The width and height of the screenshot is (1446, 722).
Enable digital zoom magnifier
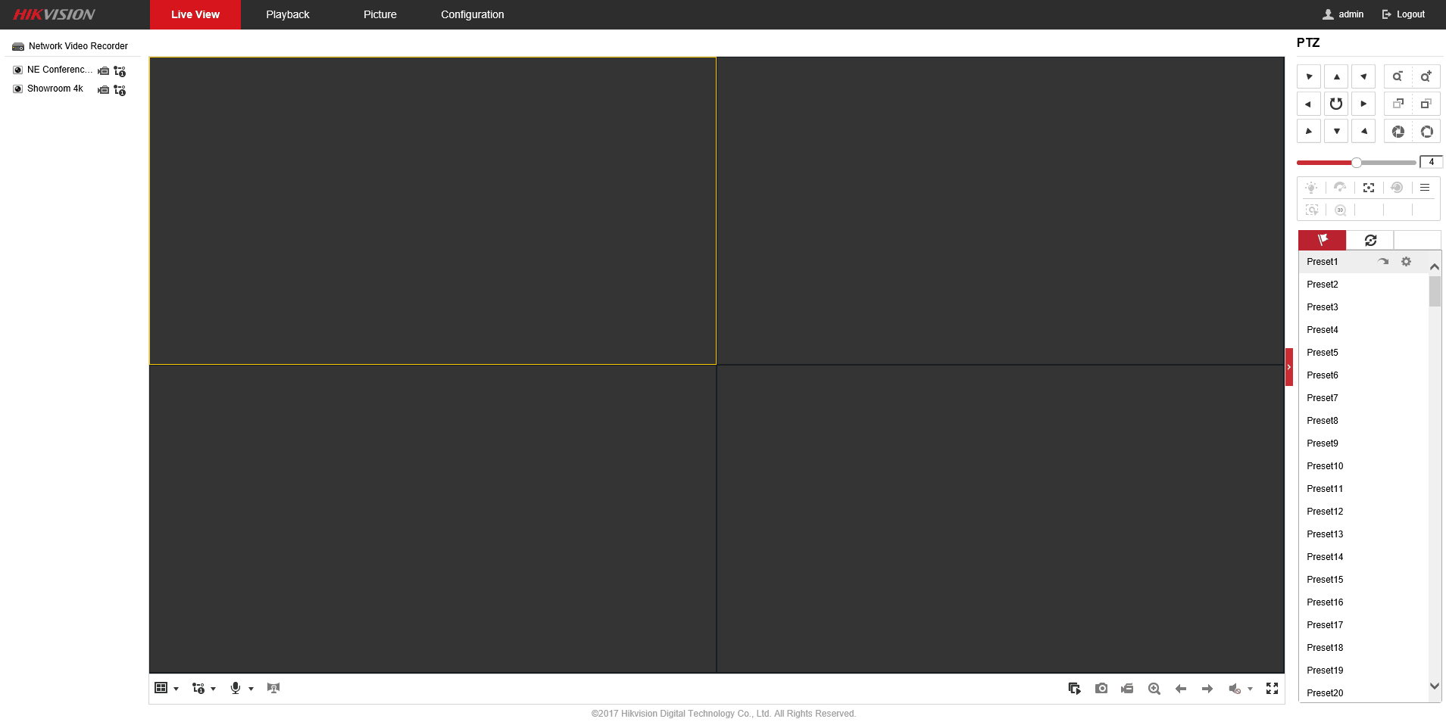[x=1154, y=688]
